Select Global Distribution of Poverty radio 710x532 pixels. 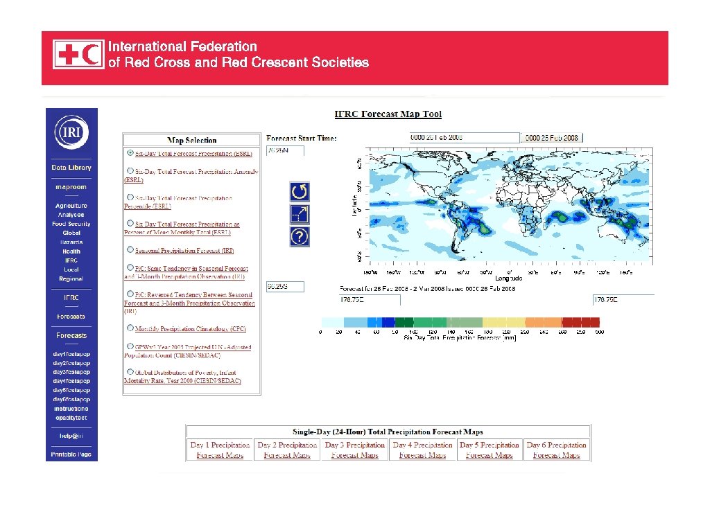(130, 372)
